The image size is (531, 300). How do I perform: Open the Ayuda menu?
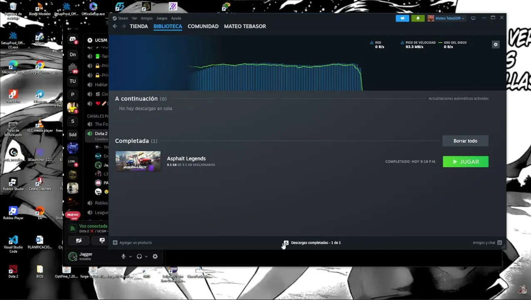pyautogui.click(x=176, y=18)
